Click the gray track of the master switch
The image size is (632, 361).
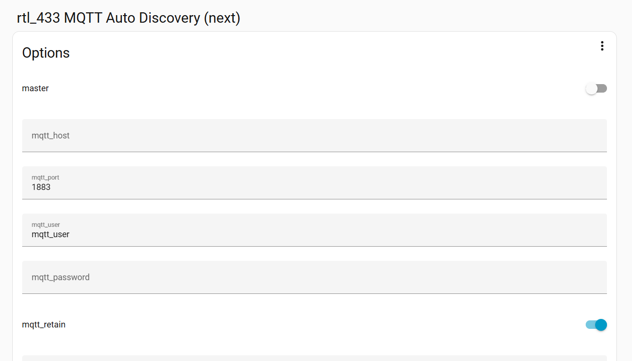[x=602, y=88]
